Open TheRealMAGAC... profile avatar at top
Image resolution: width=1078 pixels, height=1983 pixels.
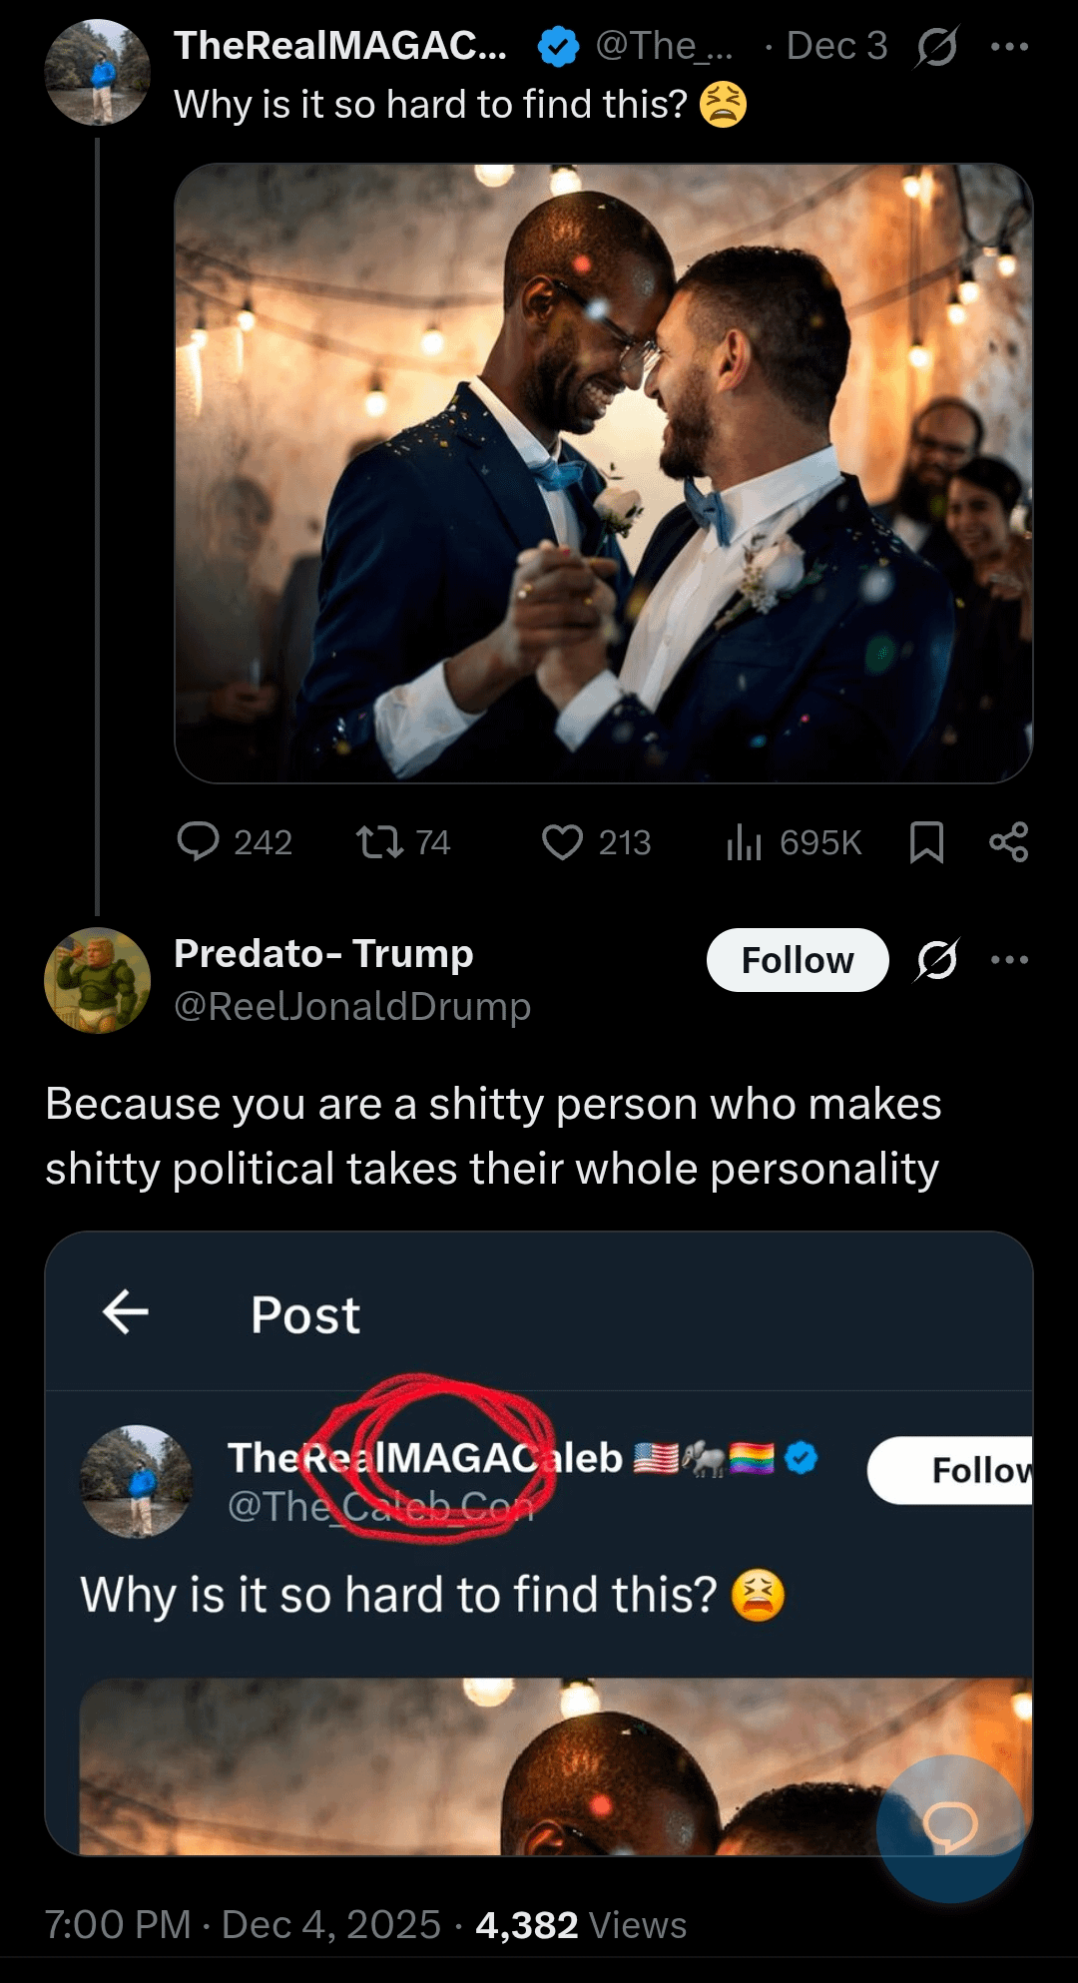[x=97, y=72]
